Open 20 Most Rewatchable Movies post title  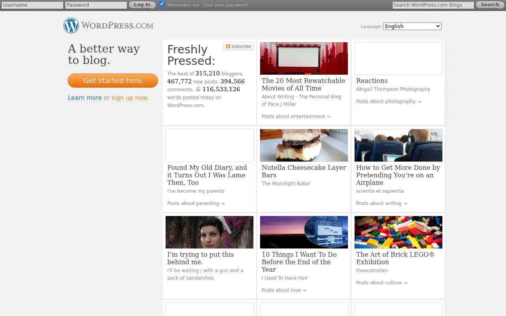(x=303, y=84)
